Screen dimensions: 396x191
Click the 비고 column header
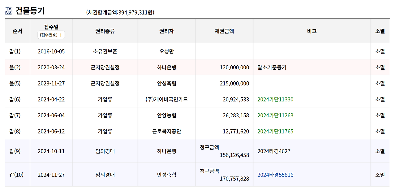click(x=312, y=31)
